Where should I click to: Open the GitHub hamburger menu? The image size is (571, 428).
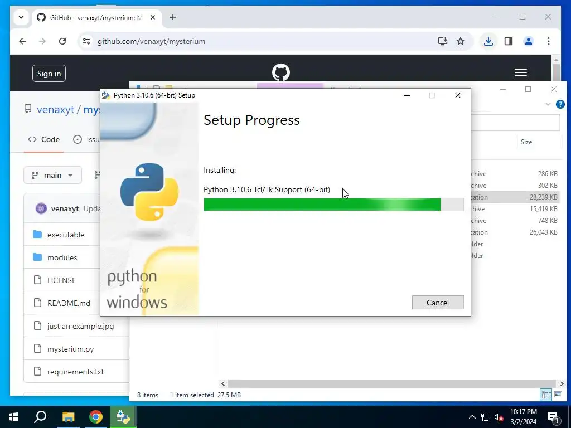click(x=520, y=72)
